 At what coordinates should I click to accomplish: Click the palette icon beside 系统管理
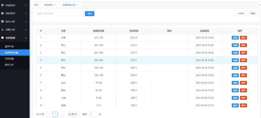(x=3, y=38)
